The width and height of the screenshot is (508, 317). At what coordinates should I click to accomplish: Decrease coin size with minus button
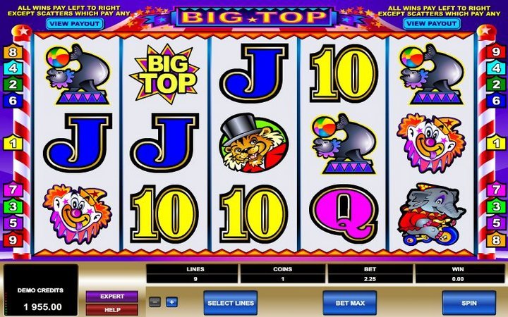point(155,302)
